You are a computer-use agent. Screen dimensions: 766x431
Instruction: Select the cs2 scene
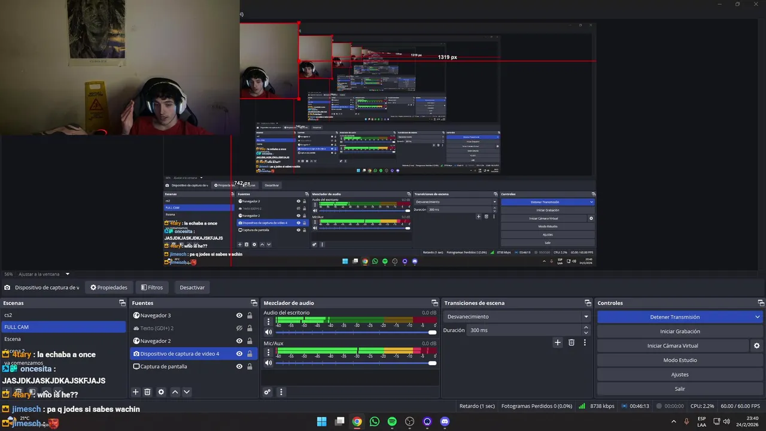[x=63, y=315]
